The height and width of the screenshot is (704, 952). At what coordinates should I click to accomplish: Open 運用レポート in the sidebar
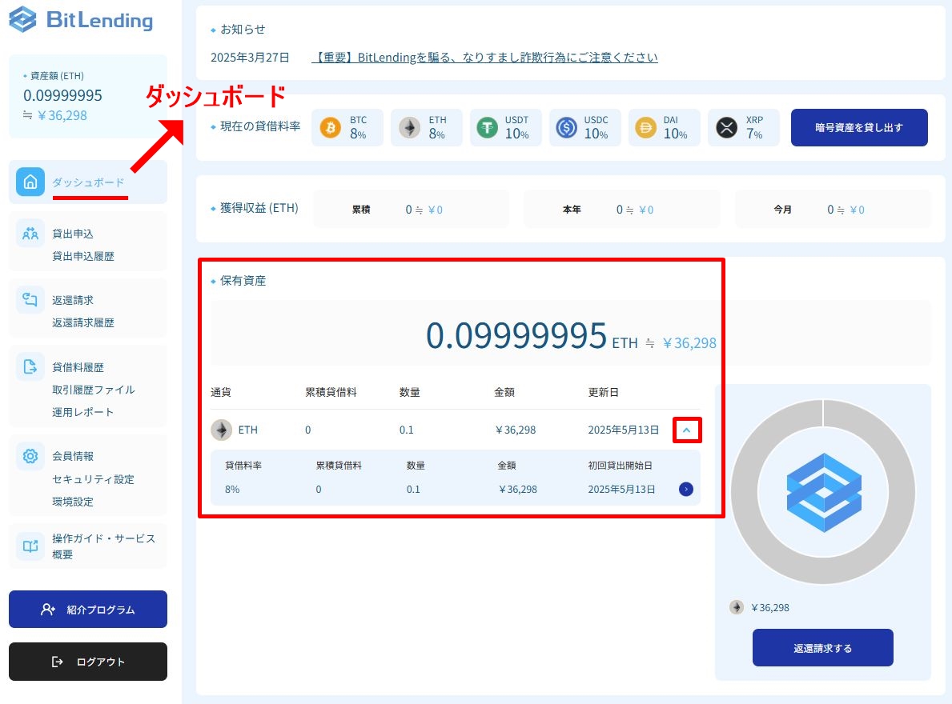(x=83, y=412)
